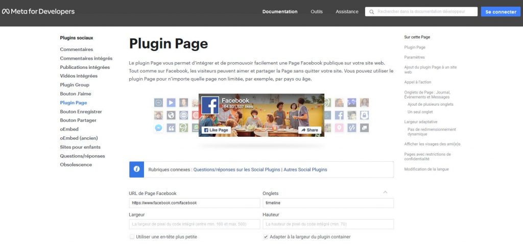The height and width of the screenshot is (244, 523).
Task: Uncheck 'Adapter à la largeur du plugin container'
Action: point(266,237)
